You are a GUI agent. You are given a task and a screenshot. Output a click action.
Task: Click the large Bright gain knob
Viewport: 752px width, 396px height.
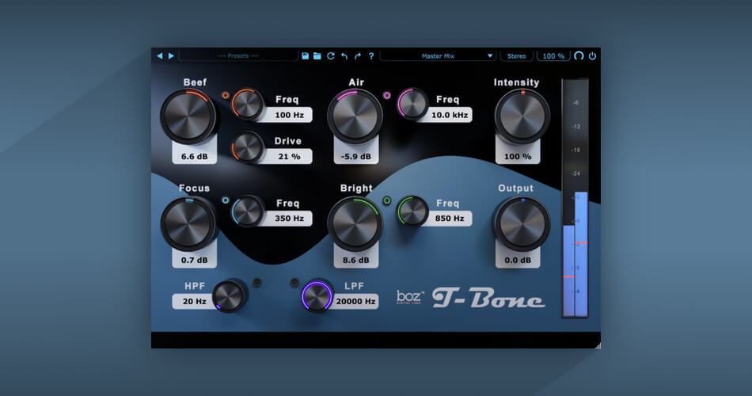[355, 223]
